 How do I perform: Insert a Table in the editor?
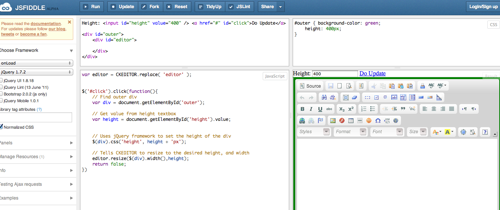[351, 120]
